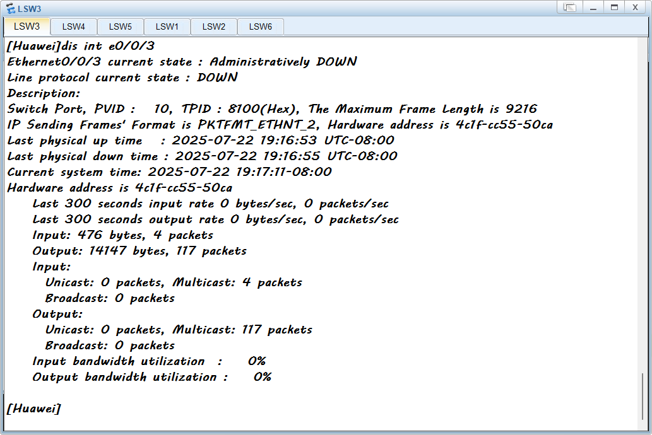Screen dimensions: 652x435
Task: Click the LSW3 window title text
Action: point(29,9)
